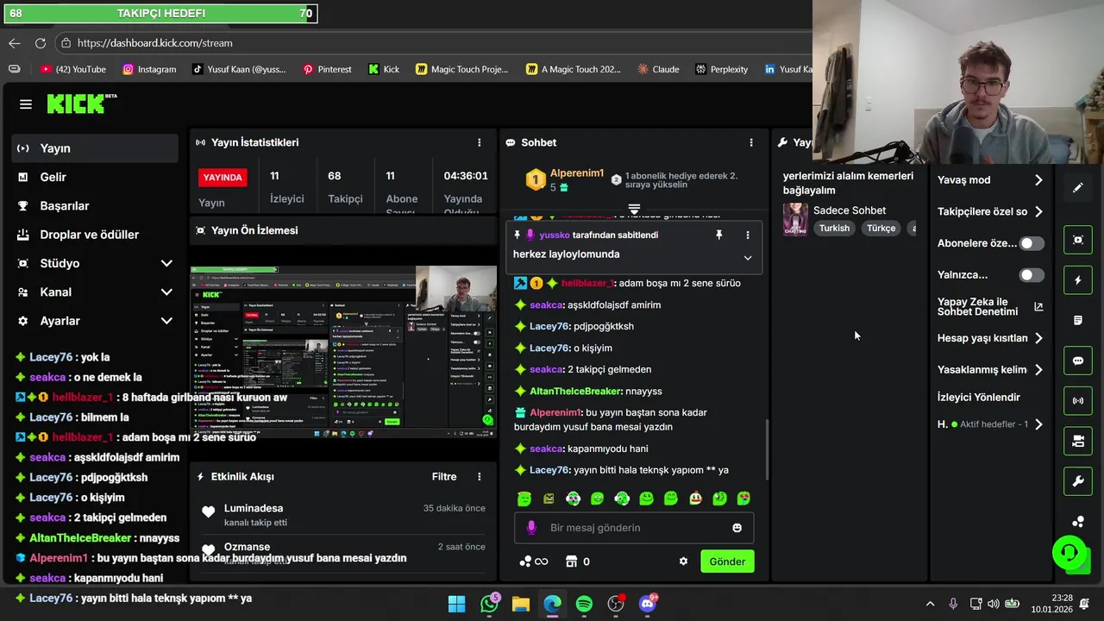Select Başarılar in the sidebar
The height and width of the screenshot is (621, 1104).
(x=95, y=206)
